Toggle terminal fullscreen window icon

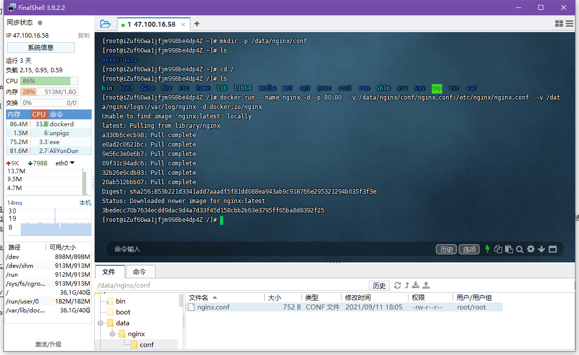553,249
